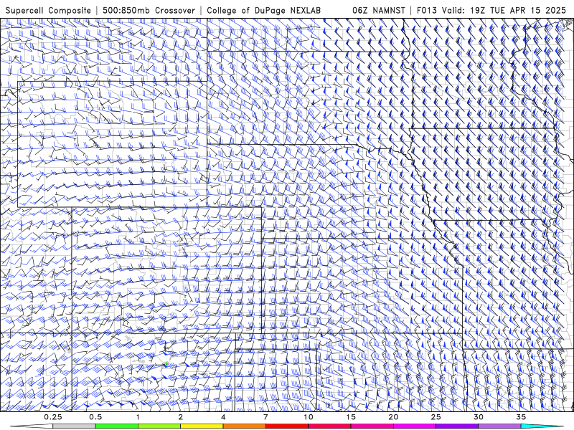Click the legend value 2
Screen dimensions: 574x430
click(x=181, y=417)
